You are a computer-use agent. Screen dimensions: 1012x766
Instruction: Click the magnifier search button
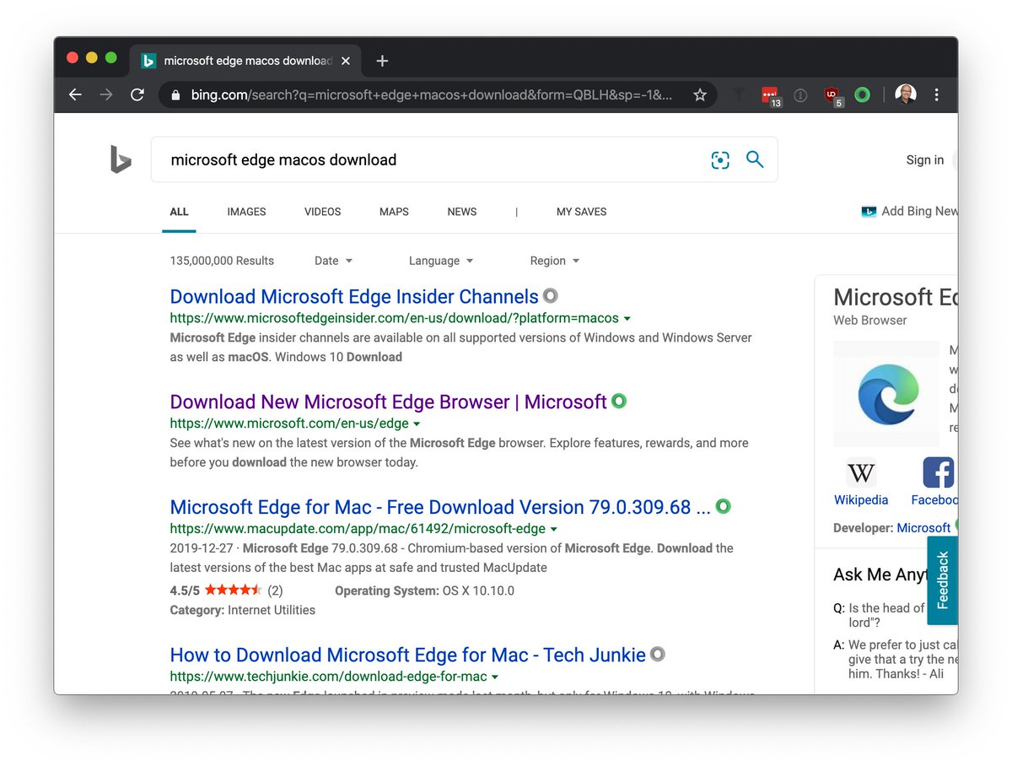click(x=755, y=159)
